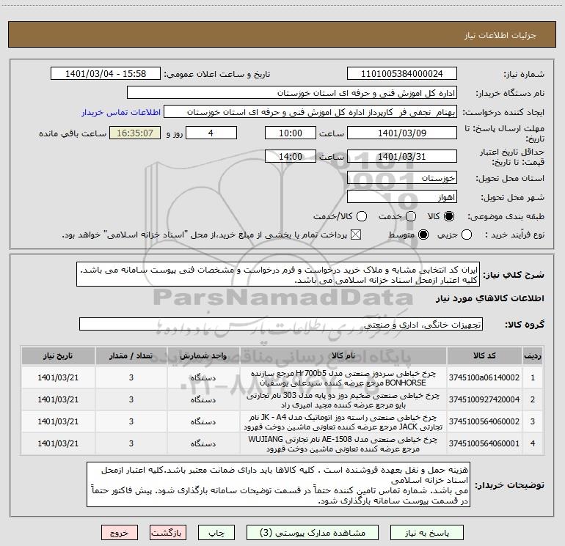Click the row number 4 cell
The width and height of the screenshot is (565, 546).
click(x=533, y=444)
